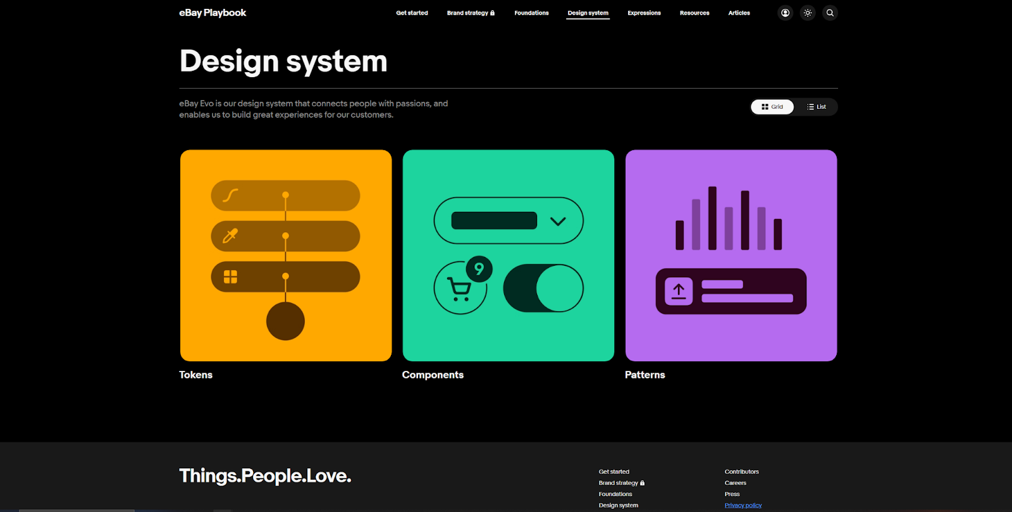Click footer Get started link
Screen dimensions: 1012x512
click(x=614, y=471)
